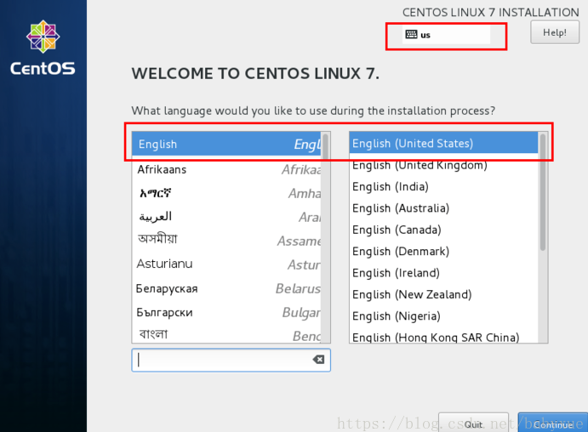Choose English (Nigeria) locale
This screenshot has height=432, width=588.
click(443, 316)
